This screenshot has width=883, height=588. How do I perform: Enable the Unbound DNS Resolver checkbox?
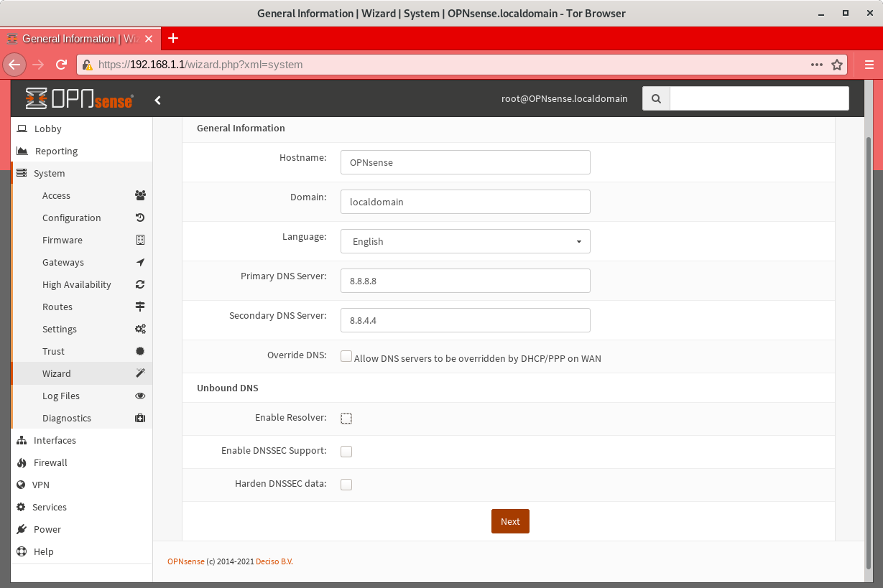pos(346,417)
